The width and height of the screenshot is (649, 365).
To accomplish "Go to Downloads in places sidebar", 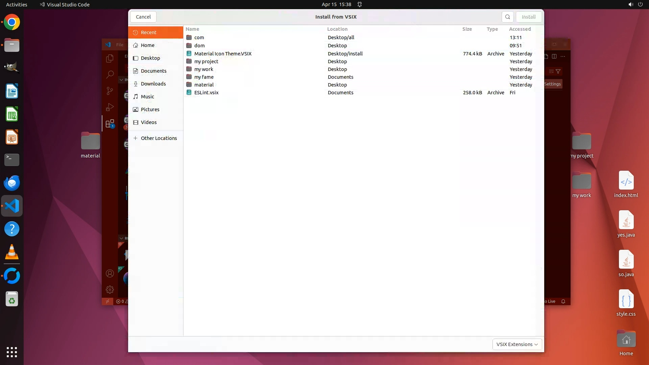I will 153,84.
